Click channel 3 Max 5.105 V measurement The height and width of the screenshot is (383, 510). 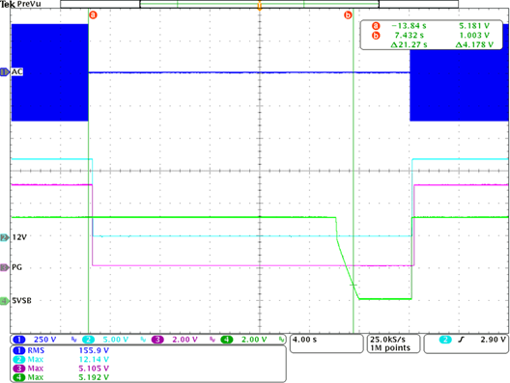61,369
